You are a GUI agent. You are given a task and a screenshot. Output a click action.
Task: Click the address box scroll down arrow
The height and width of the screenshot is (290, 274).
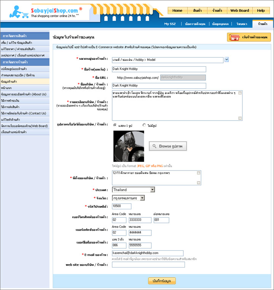point(199,183)
